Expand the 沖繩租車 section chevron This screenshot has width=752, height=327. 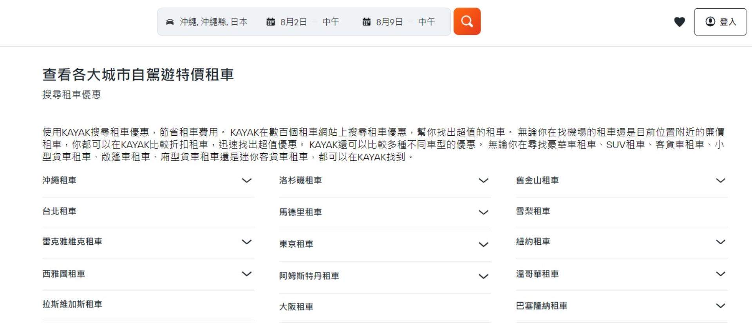point(247,180)
